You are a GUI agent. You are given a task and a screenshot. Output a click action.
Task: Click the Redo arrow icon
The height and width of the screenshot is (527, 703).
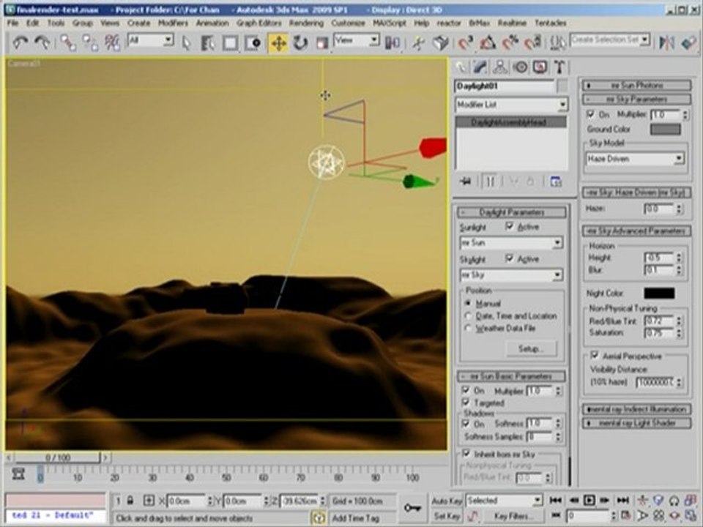coord(42,42)
